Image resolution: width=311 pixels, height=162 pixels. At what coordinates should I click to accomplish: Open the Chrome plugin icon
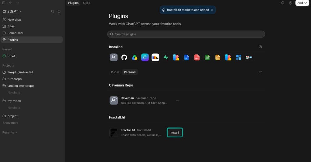click(249, 57)
